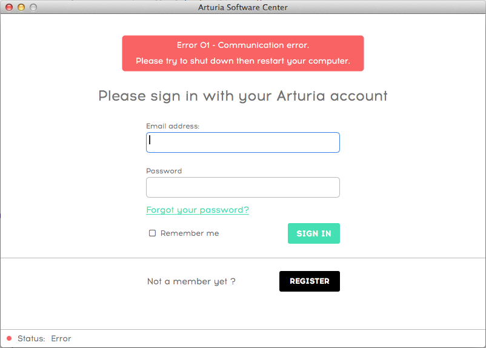Click the Error 01 Communication error line
This screenshot has height=348, width=486.
click(x=243, y=45)
